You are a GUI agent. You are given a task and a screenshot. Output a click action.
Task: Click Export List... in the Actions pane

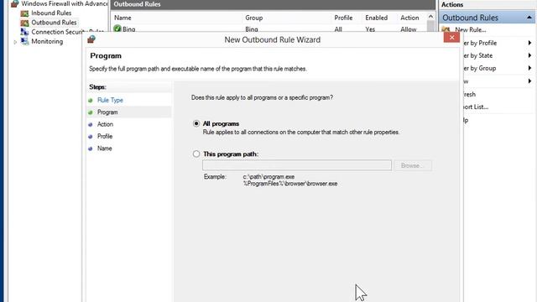tap(476, 107)
